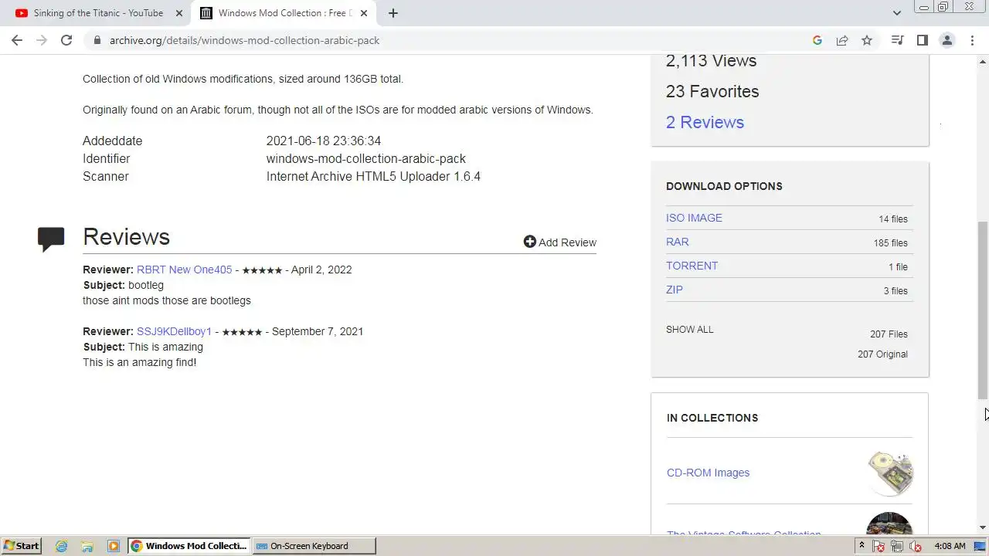The height and width of the screenshot is (556, 989).
Task: Launch Windows Media Player from taskbar
Action: pos(114,545)
